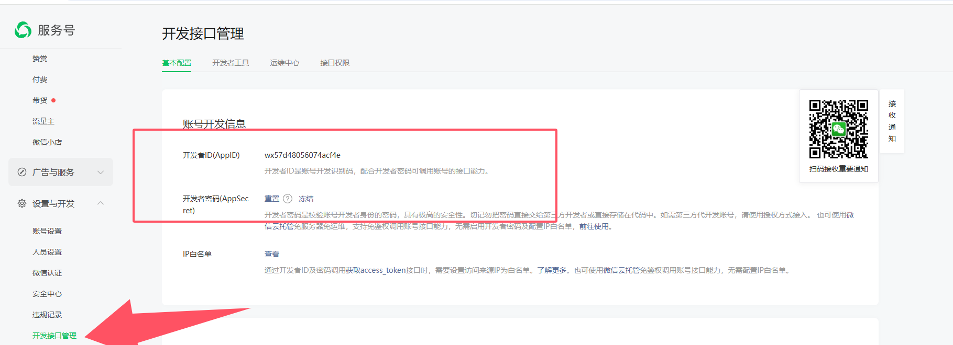The height and width of the screenshot is (345, 953).
Task: Click the question mark help icon next to 重置
Action: pyautogui.click(x=288, y=199)
